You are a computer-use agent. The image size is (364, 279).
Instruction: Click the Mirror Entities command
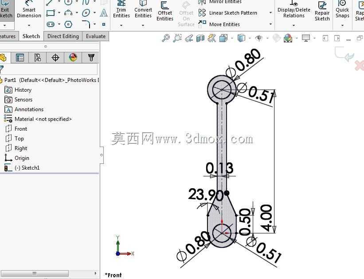220,2
